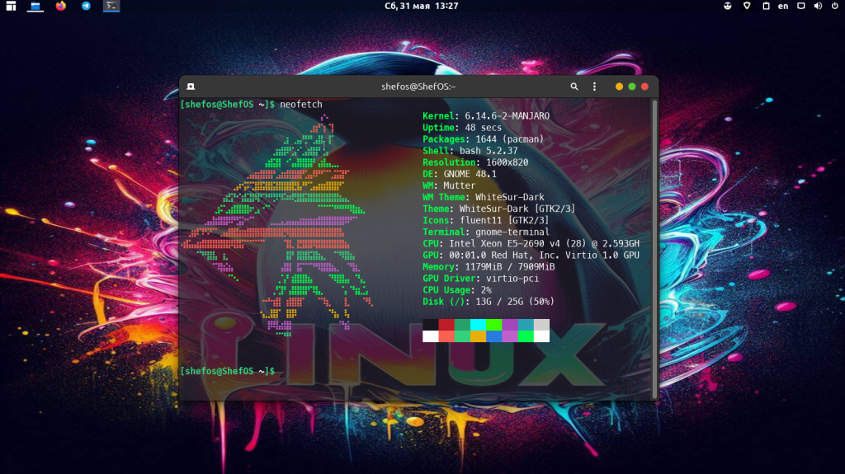The width and height of the screenshot is (845, 474).
Task: Click the screen indicator in system tray
Action: (801, 6)
